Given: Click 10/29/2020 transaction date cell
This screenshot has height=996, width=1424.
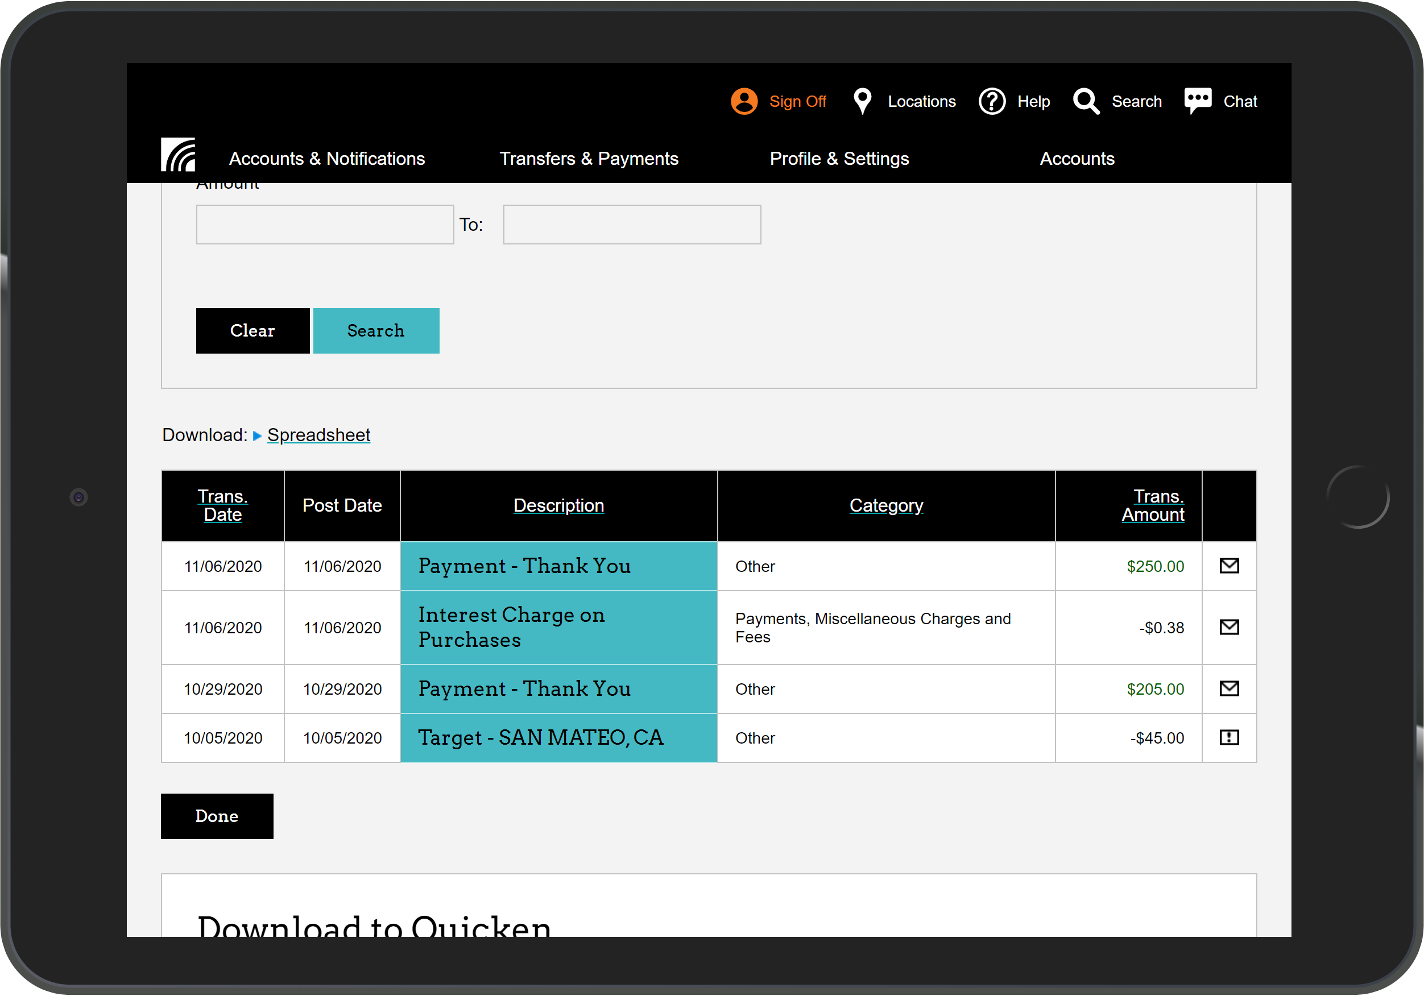Looking at the screenshot, I should [x=223, y=689].
